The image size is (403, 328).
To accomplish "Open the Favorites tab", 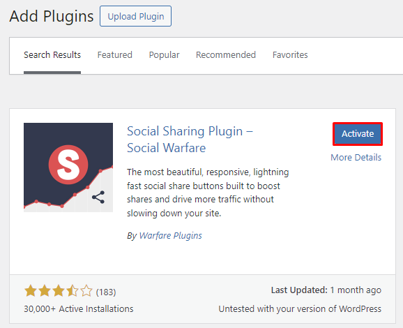I will tap(290, 55).
